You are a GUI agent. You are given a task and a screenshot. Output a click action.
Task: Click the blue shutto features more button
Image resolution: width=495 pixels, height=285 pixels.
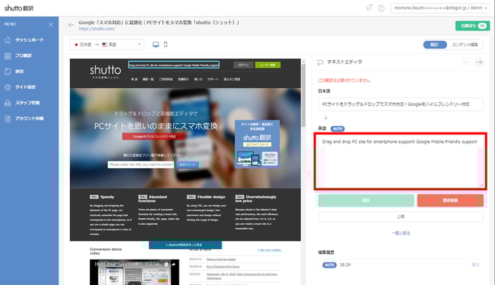tap(185, 245)
